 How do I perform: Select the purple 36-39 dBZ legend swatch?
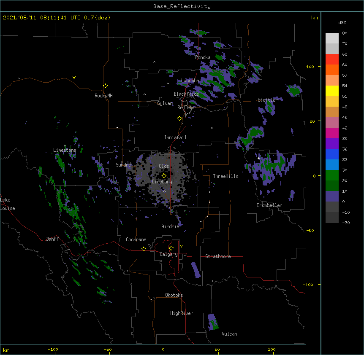click(x=332, y=143)
